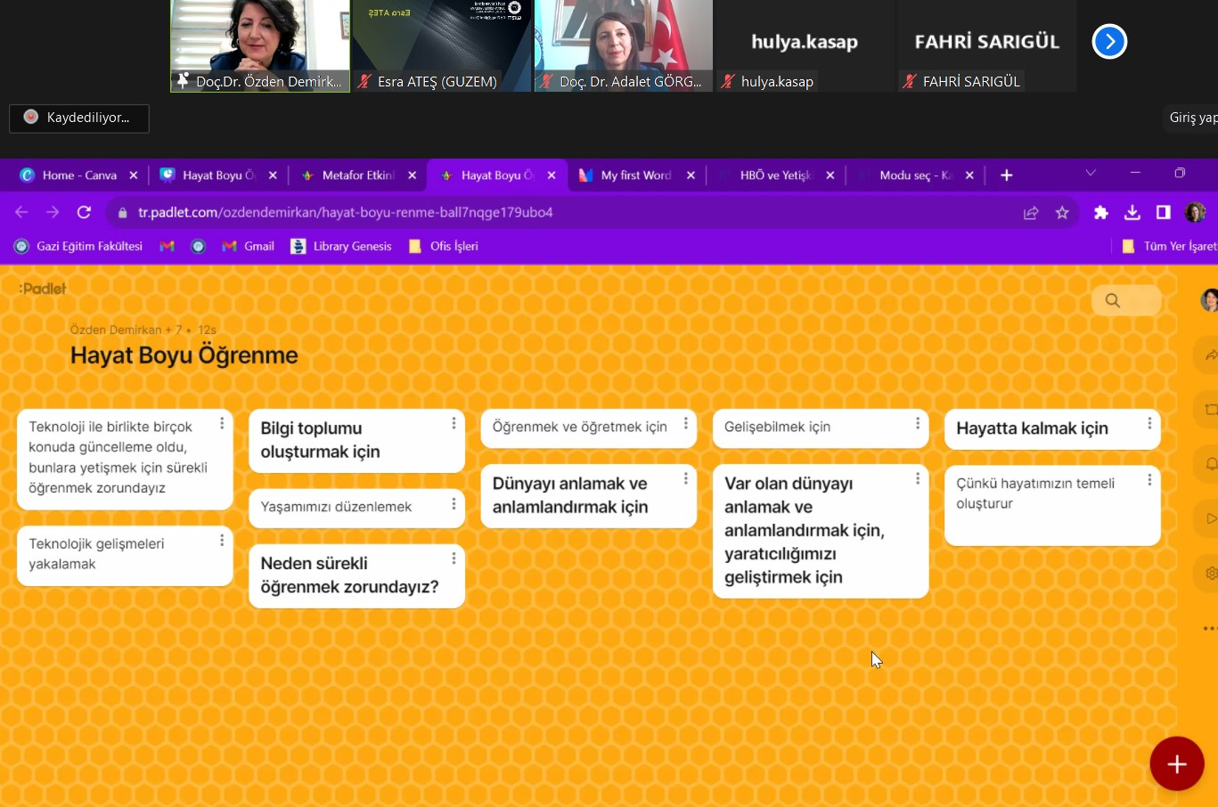Show next participants with blue arrow
Image resolution: width=1218 pixels, height=807 pixels.
(x=1109, y=42)
